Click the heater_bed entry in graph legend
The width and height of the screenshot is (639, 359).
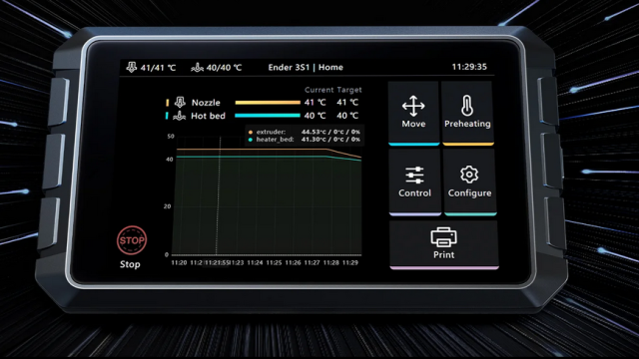(x=304, y=140)
